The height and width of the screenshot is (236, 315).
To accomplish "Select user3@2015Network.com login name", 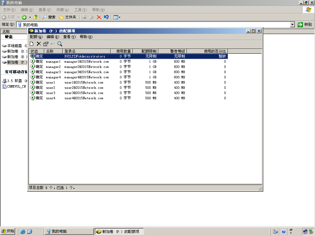I will click(x=84, y=93).
